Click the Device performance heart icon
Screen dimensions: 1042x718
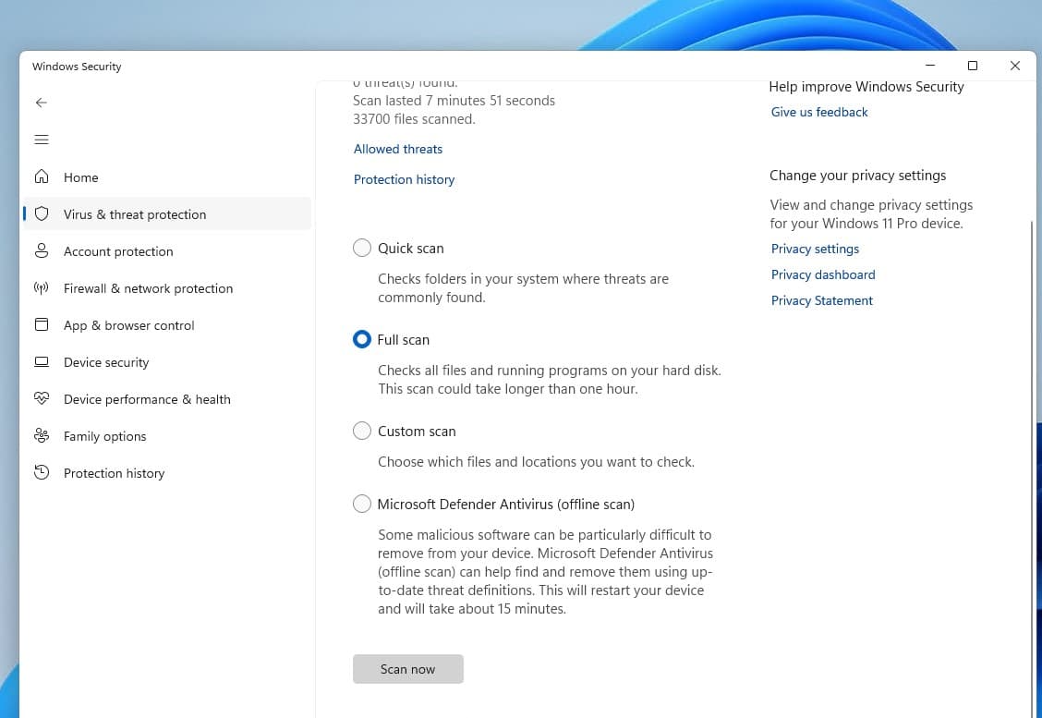point(41,399)
